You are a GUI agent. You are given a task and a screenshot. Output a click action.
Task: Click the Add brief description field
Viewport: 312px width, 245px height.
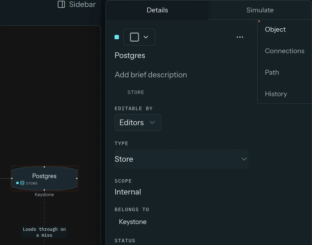point(151,75)
